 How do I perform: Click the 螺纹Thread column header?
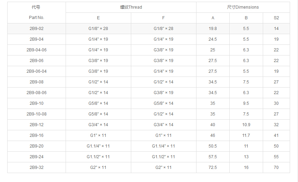coord(131,7)
